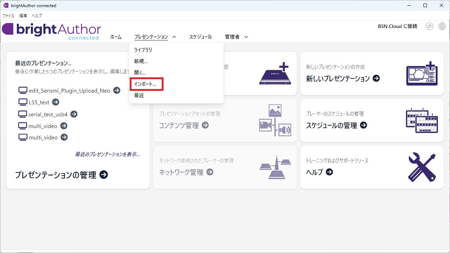Open the 最近 menu entry
This screenshot has height=253, width=450.
pyautogui.click(x=139, y=95)
